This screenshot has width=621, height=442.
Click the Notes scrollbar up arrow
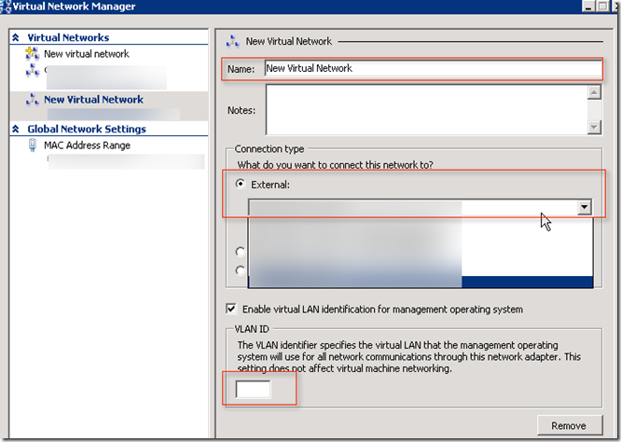click(594, 92)
